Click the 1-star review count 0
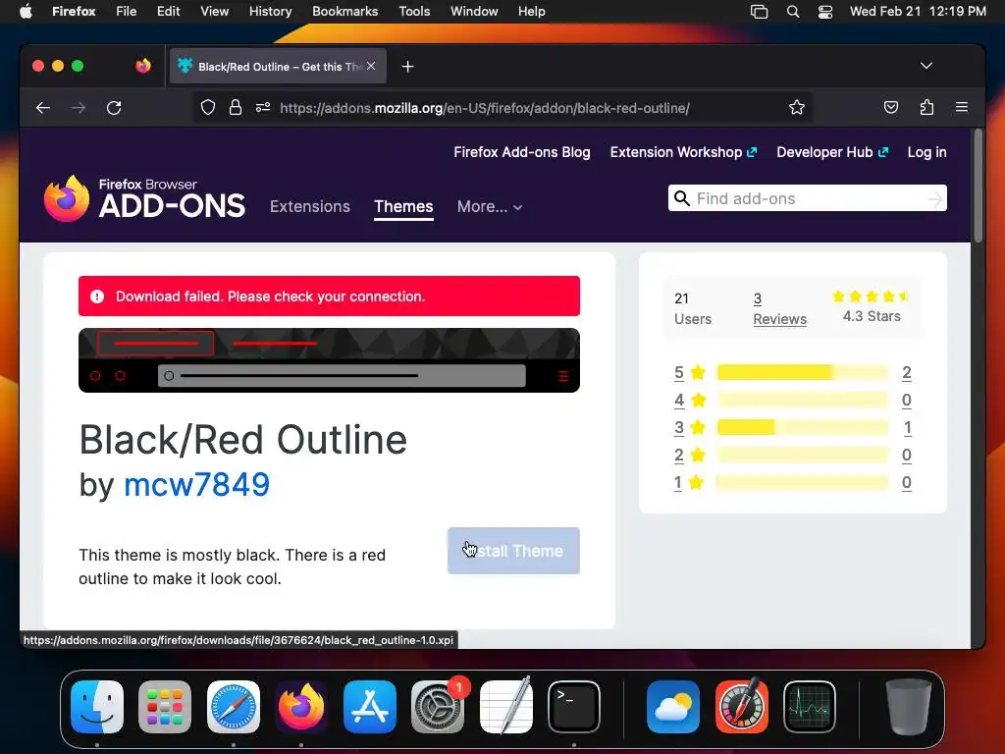 (x=906, y=483)
